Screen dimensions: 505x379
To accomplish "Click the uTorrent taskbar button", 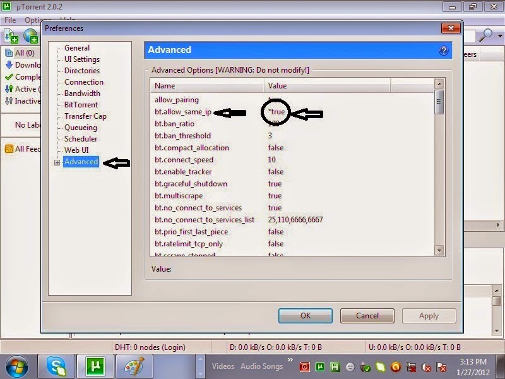I will [95, 367].
